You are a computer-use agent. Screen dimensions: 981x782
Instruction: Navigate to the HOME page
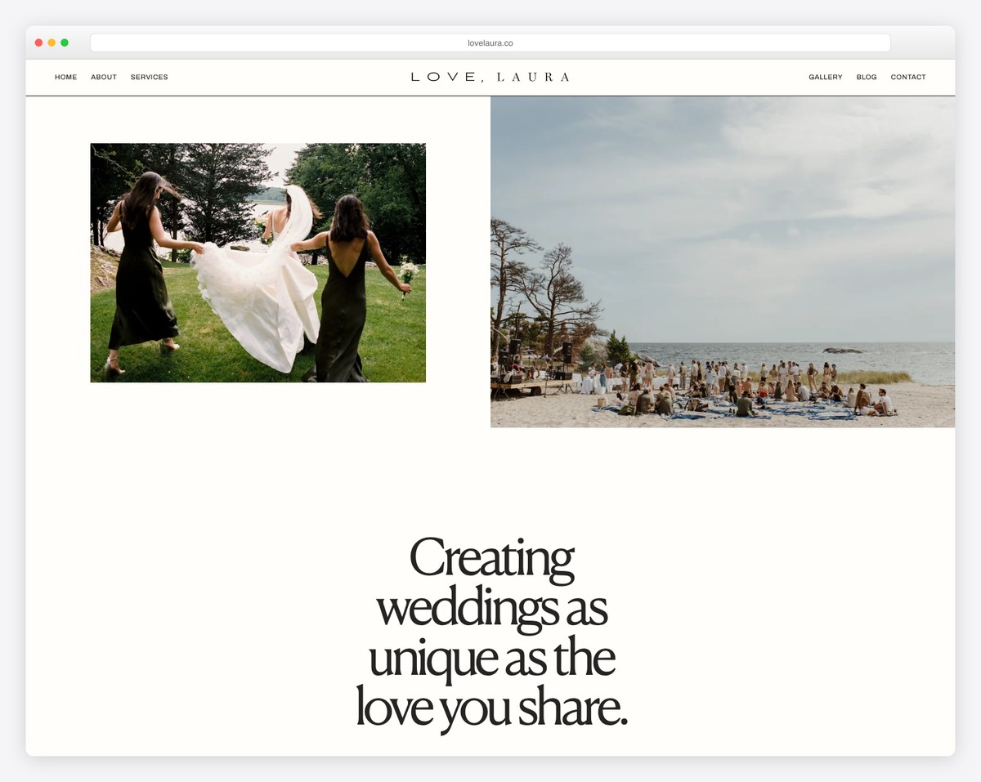65,77
